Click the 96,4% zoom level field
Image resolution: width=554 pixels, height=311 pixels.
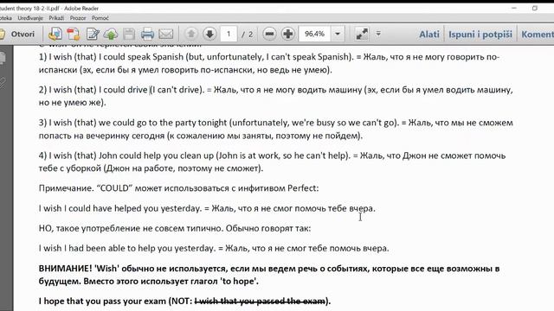[314, 34]
